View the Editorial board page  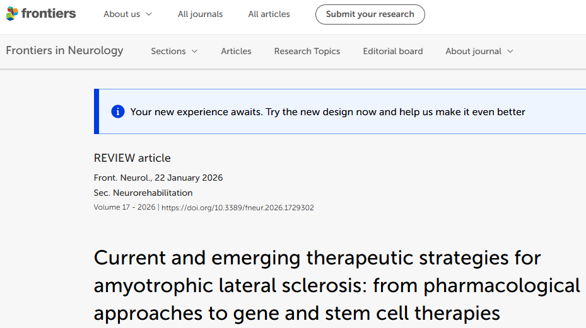(x=392, y=51)
